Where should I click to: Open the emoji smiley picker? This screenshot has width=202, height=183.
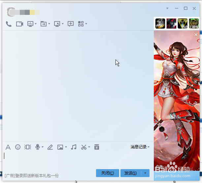pos(18,147)
